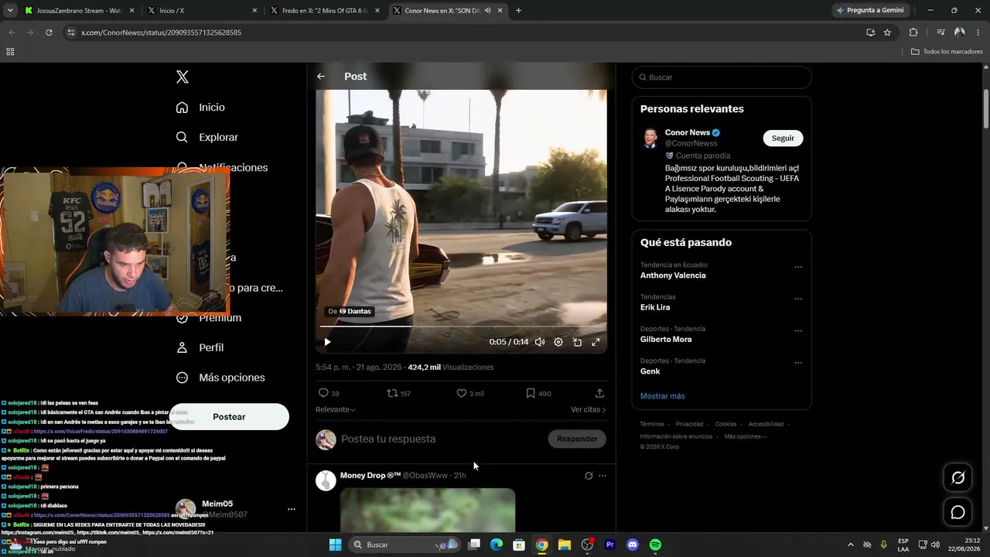
Task: Follow Conor News with Seguir button
Action: pyautogui.click(x=783, y=138)
